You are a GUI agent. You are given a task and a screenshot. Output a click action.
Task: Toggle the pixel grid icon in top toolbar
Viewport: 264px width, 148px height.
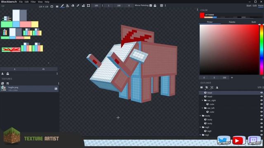[x=161, y=5]
